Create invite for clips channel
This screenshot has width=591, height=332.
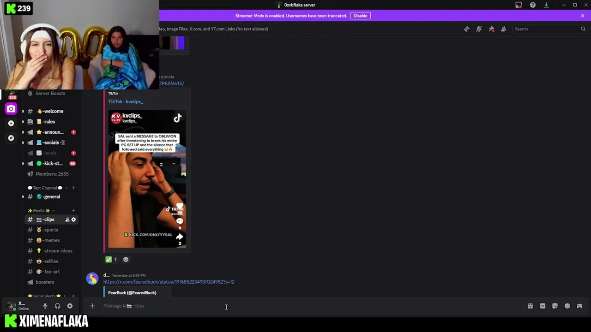(67, 219)
